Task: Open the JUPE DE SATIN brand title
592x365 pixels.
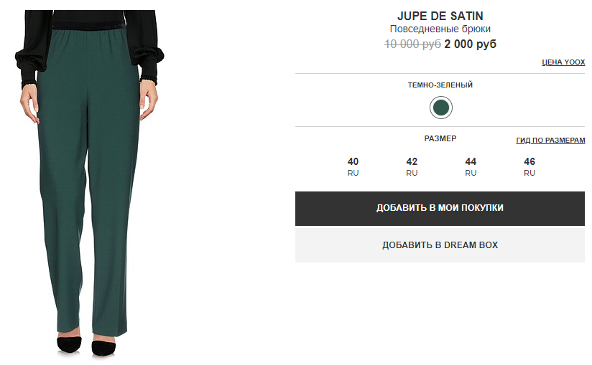Action: [440, 16]
